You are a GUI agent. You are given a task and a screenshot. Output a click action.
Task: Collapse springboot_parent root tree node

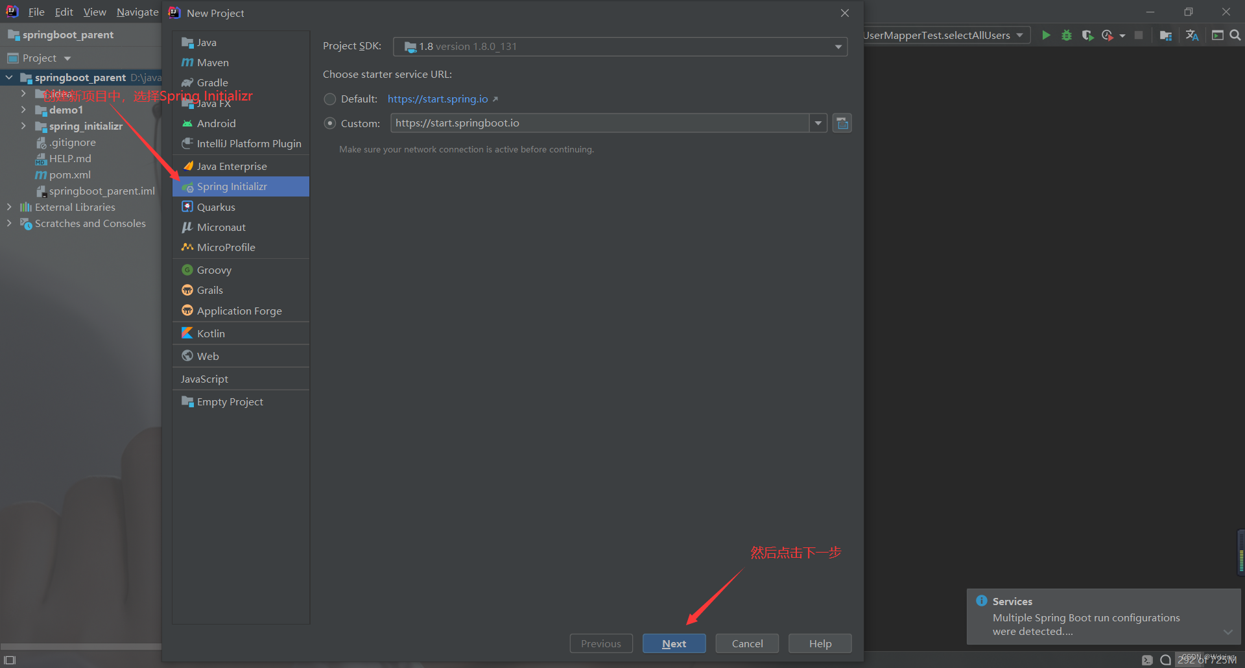[x=9, y=77]
